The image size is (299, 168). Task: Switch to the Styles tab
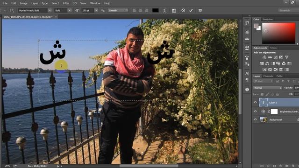[x=273, y=48]
